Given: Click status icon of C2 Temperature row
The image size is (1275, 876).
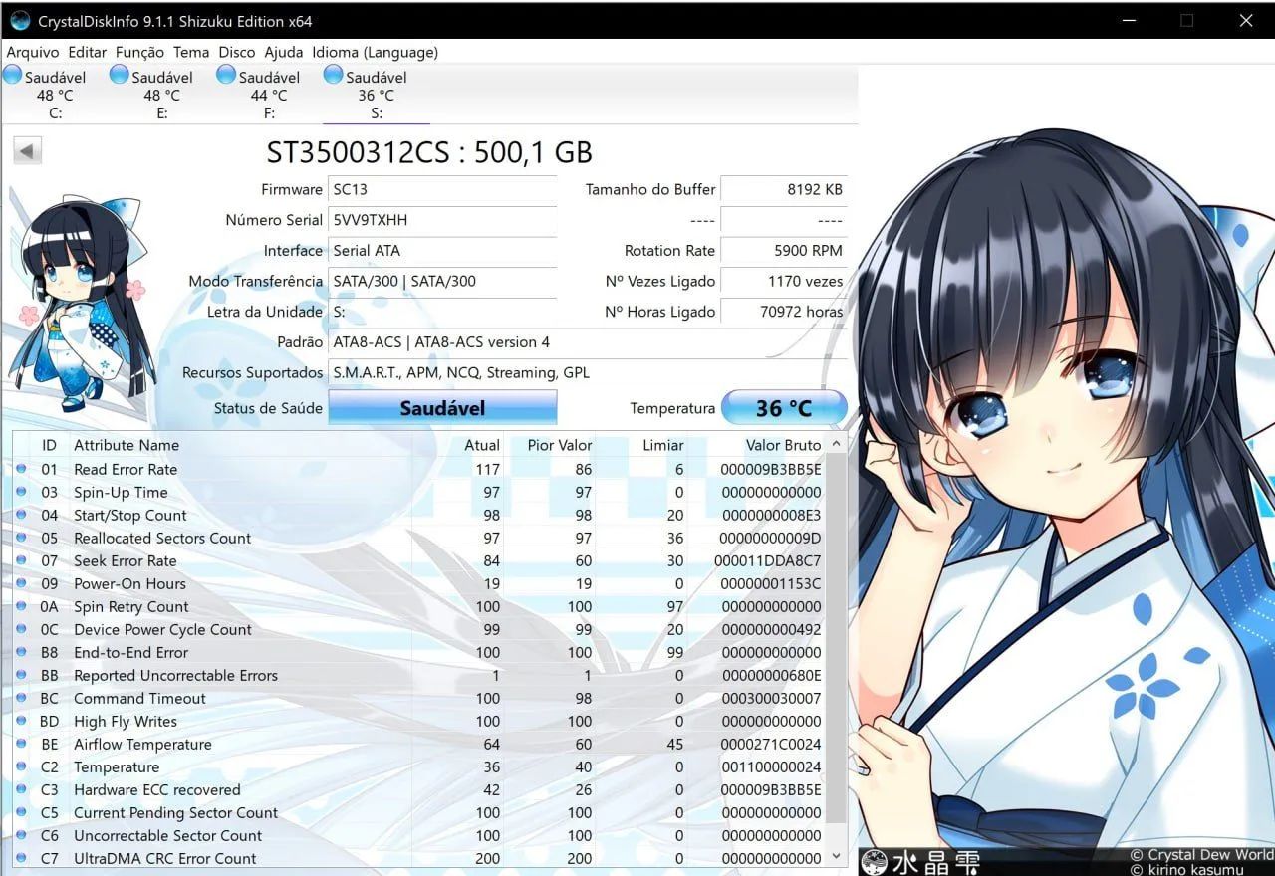Looking at the screenshot, I should pyautogui.click(x=22, y=766).
